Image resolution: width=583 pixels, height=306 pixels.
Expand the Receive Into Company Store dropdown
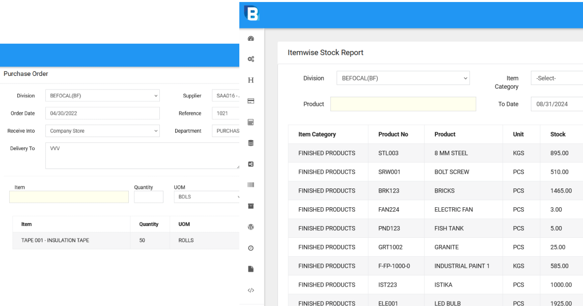[x=102, y=131]
